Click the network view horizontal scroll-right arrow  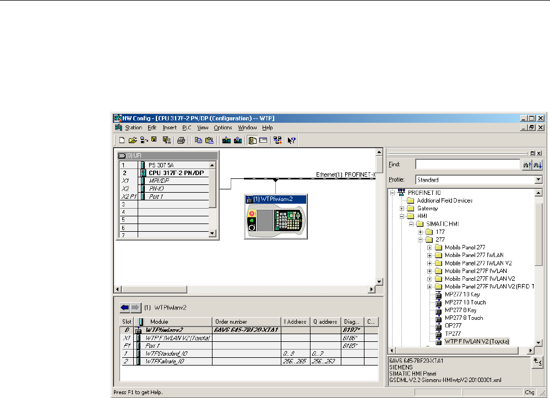coord(372,290)
